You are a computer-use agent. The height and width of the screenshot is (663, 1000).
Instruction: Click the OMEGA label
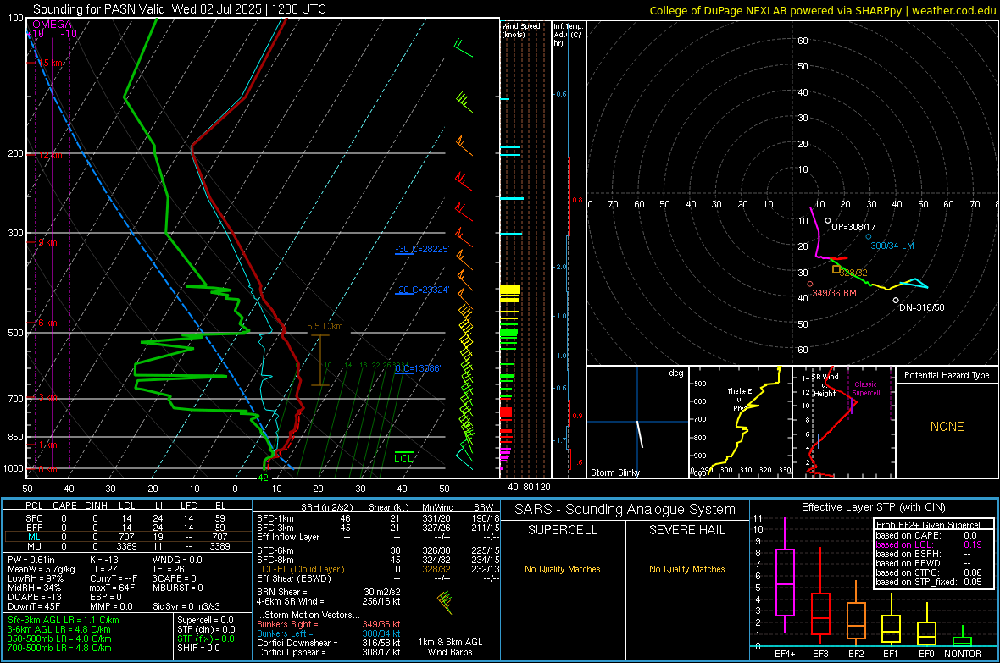click(52, 25)
